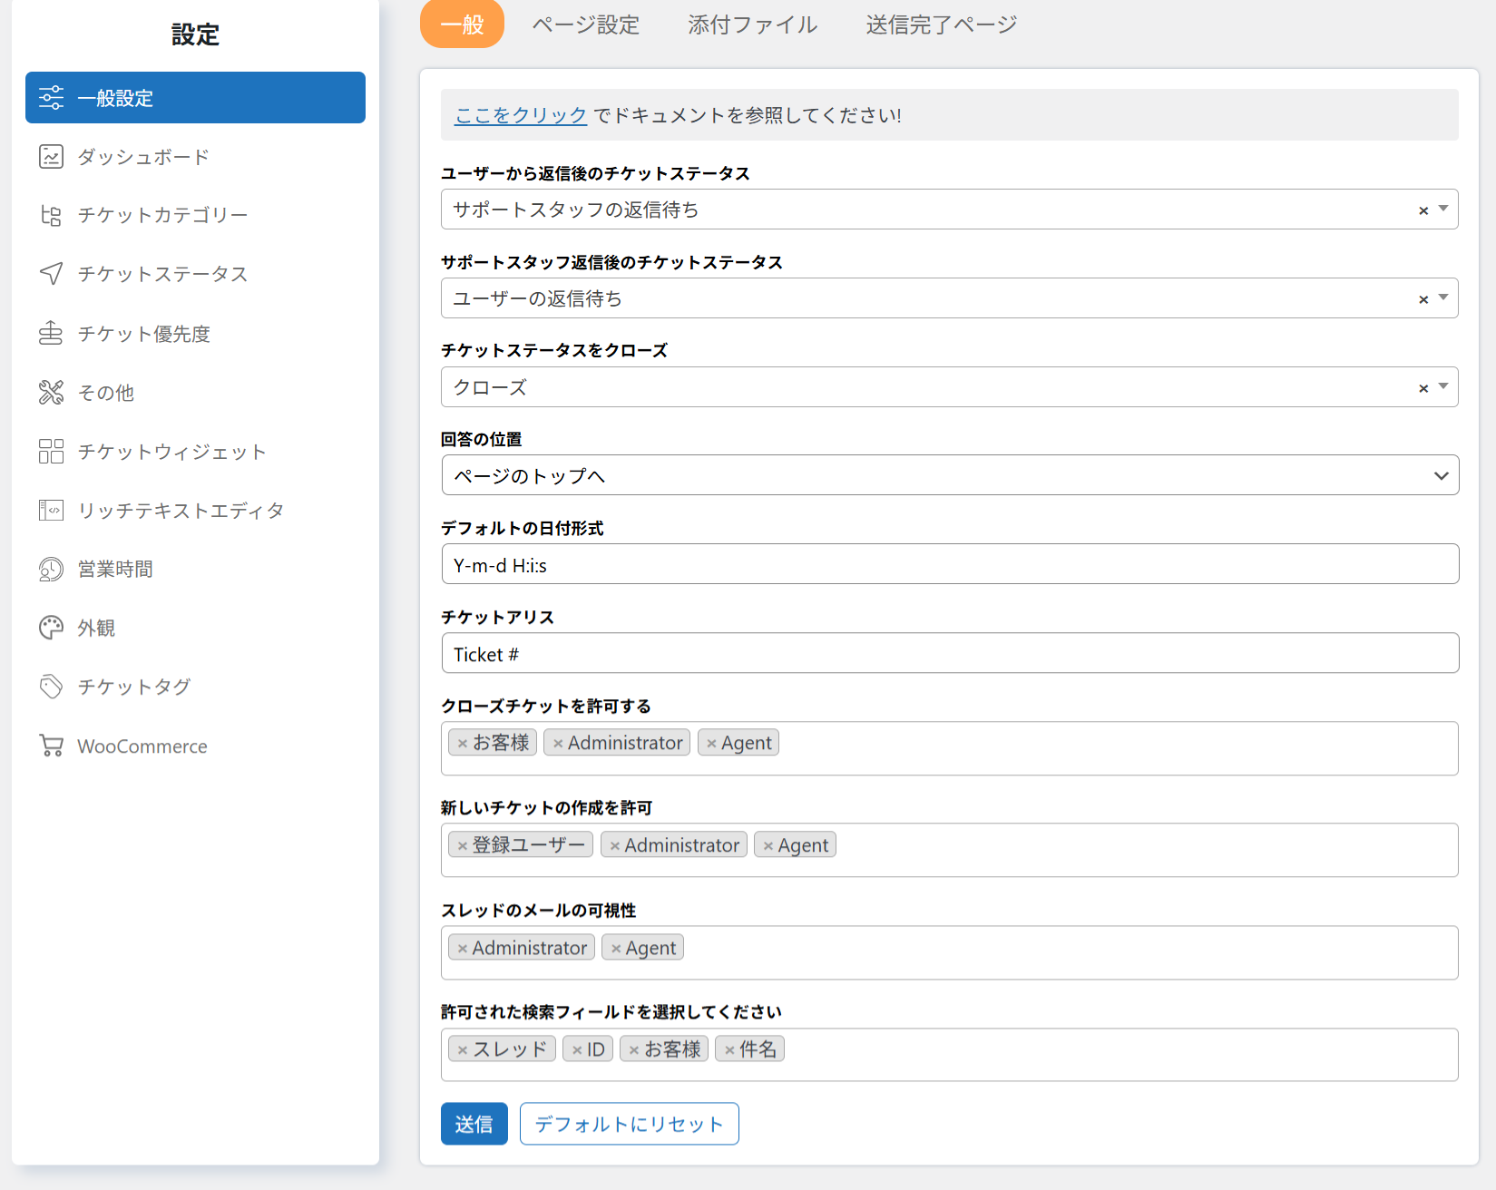Switch to the ページ設定 tab
The width and height of the screenshot is (1496, 1190).
click(x=585, y=24)
